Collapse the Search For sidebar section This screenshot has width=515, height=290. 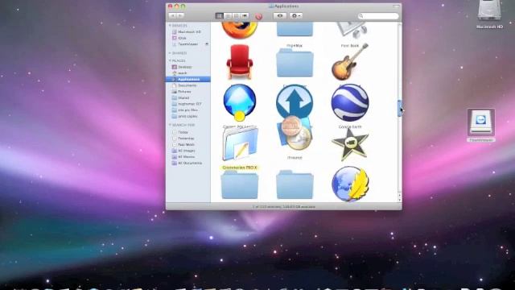click(170, 126)
